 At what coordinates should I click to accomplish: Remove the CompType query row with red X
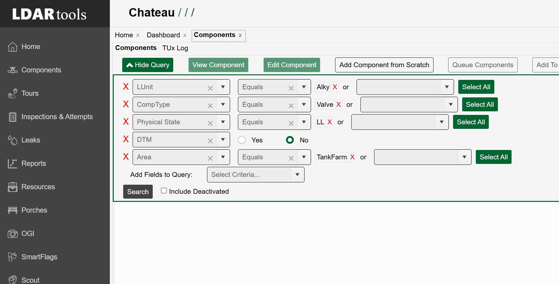point(126,104)
